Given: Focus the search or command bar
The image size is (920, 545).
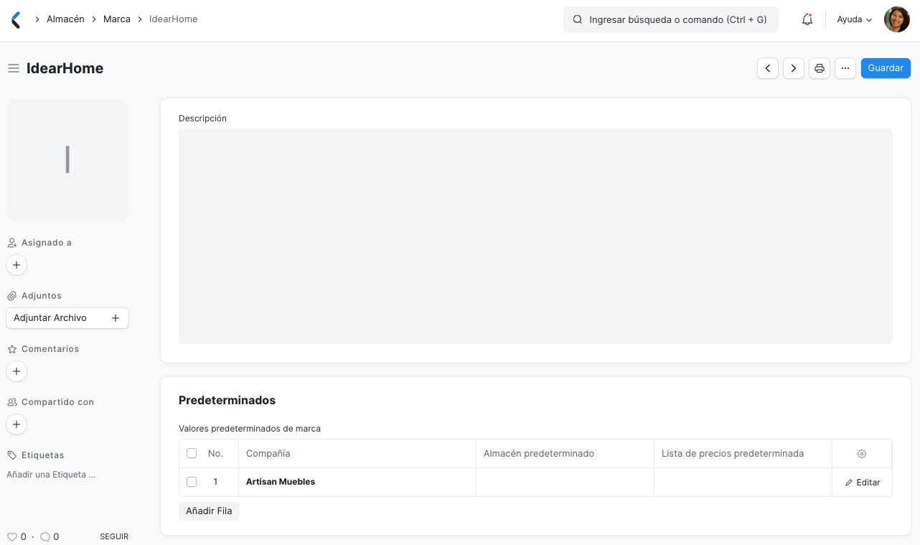Looking at the screenshot, I should coord(671,19).
